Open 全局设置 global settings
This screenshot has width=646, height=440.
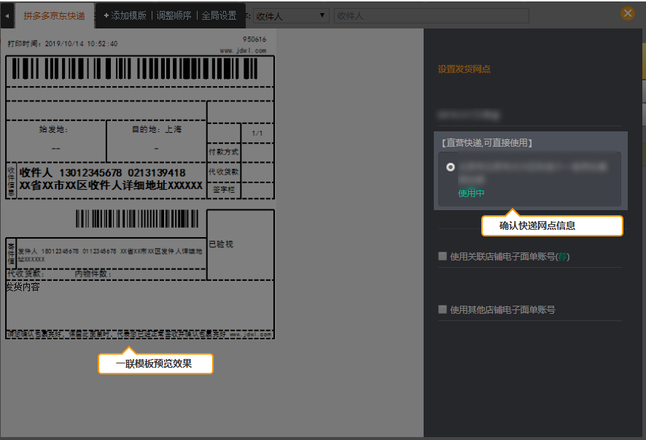pos(219,15)
